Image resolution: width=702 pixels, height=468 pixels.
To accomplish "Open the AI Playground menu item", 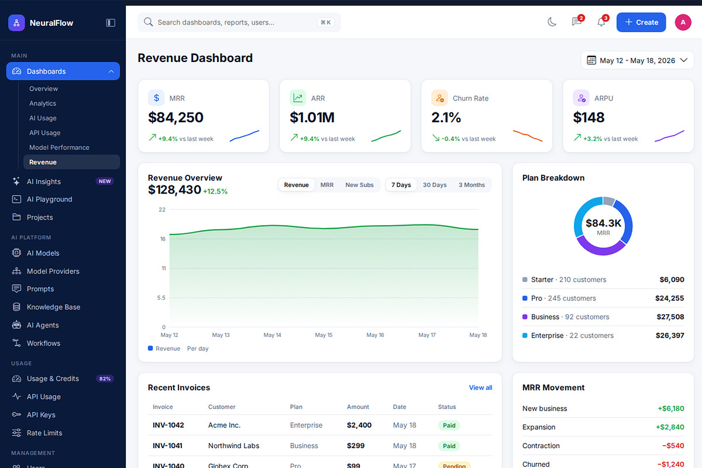I will click(x=63, y=199).
